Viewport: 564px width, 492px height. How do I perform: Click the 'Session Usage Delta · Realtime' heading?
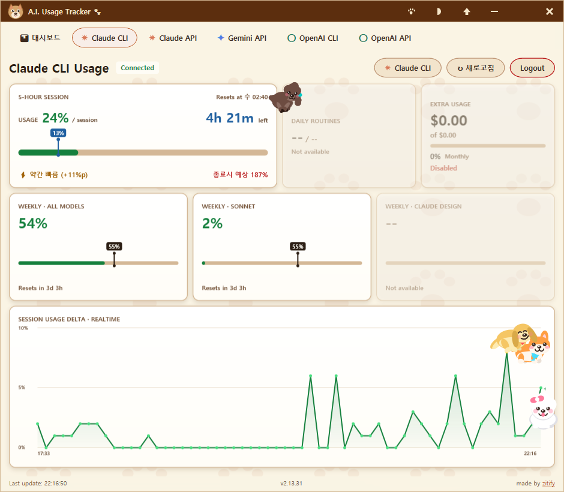pyautogui.click(x=69, y=319)
